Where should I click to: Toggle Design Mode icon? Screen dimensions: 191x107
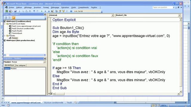pos(52,11)
